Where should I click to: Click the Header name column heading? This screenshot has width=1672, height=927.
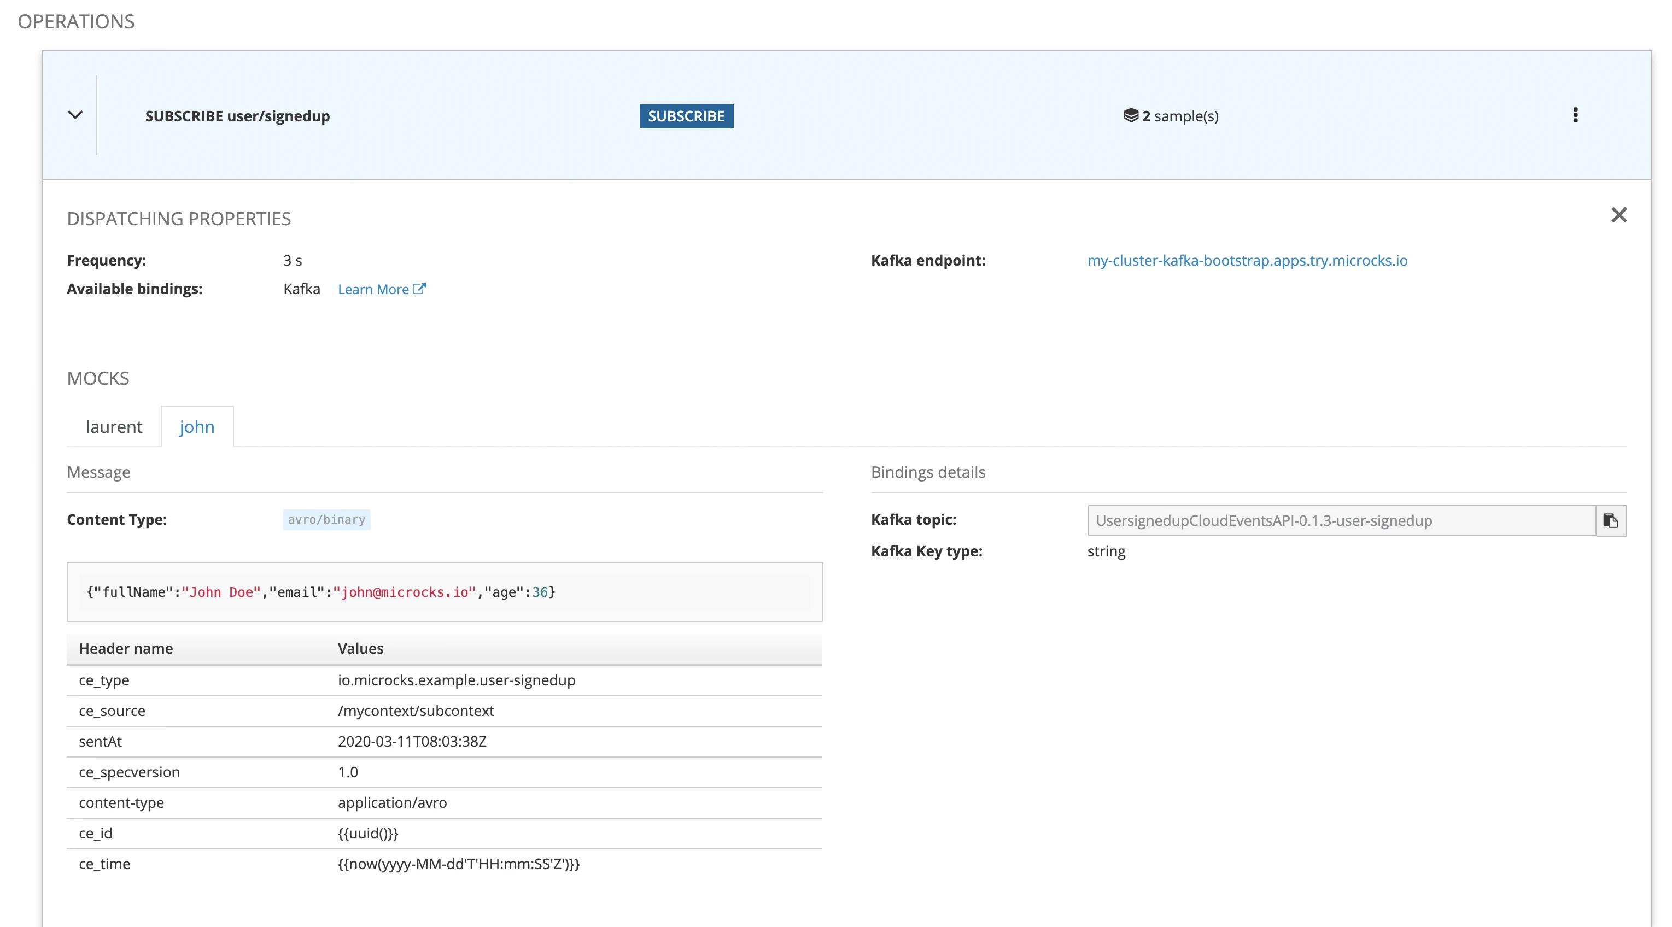126,648
